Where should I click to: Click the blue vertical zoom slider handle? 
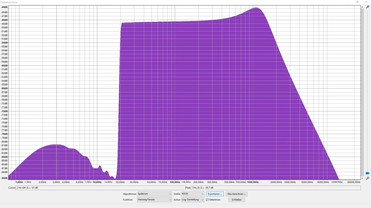[x=368, y=173]
